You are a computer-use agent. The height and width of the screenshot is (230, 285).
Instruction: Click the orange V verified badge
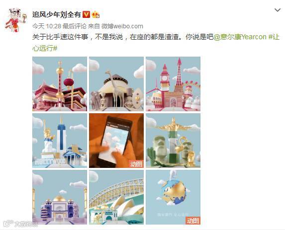pyautogui.click(x=87, y=14)
